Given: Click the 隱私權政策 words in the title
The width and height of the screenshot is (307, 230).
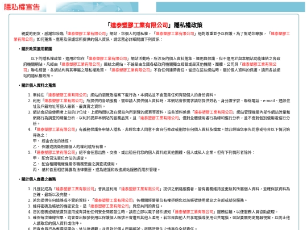Looking at the screenshot, I should 188,25.
